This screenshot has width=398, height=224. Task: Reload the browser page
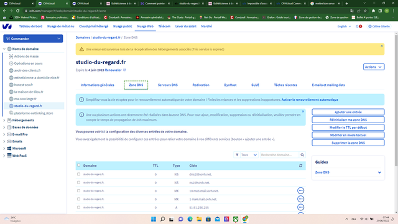[x=18, y=11]
